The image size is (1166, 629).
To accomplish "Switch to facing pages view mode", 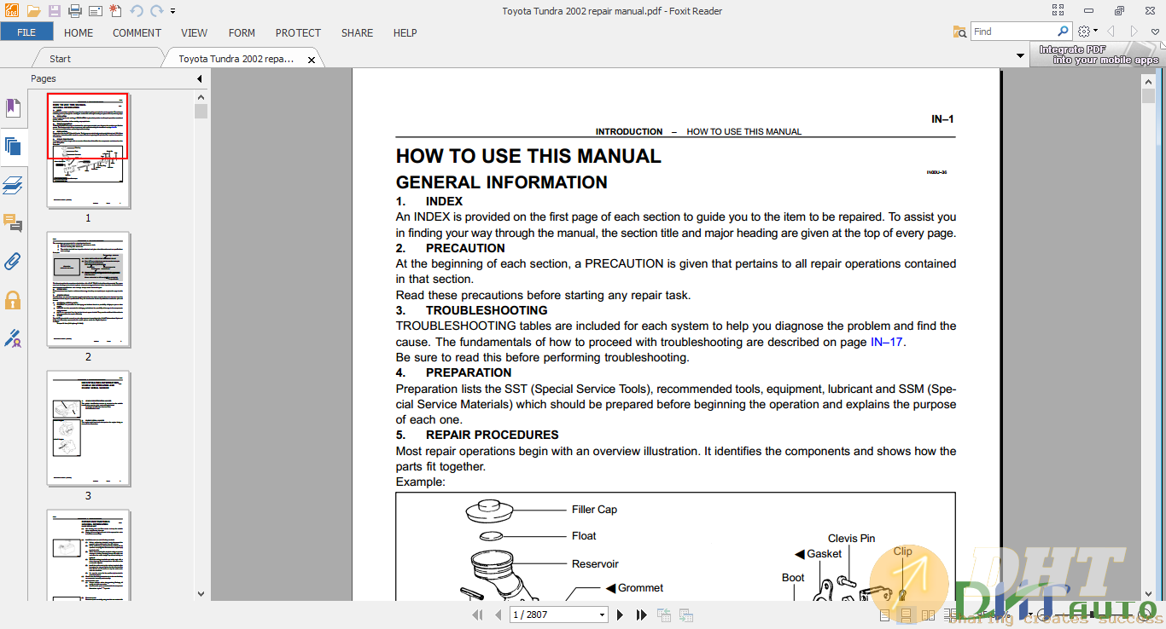I will pos(928,615).
